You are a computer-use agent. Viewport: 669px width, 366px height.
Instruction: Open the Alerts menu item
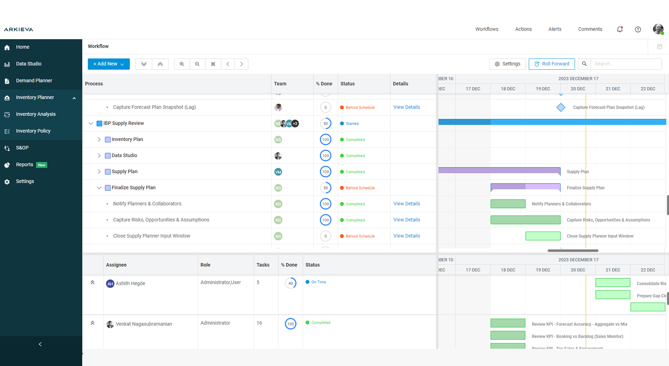555,29
